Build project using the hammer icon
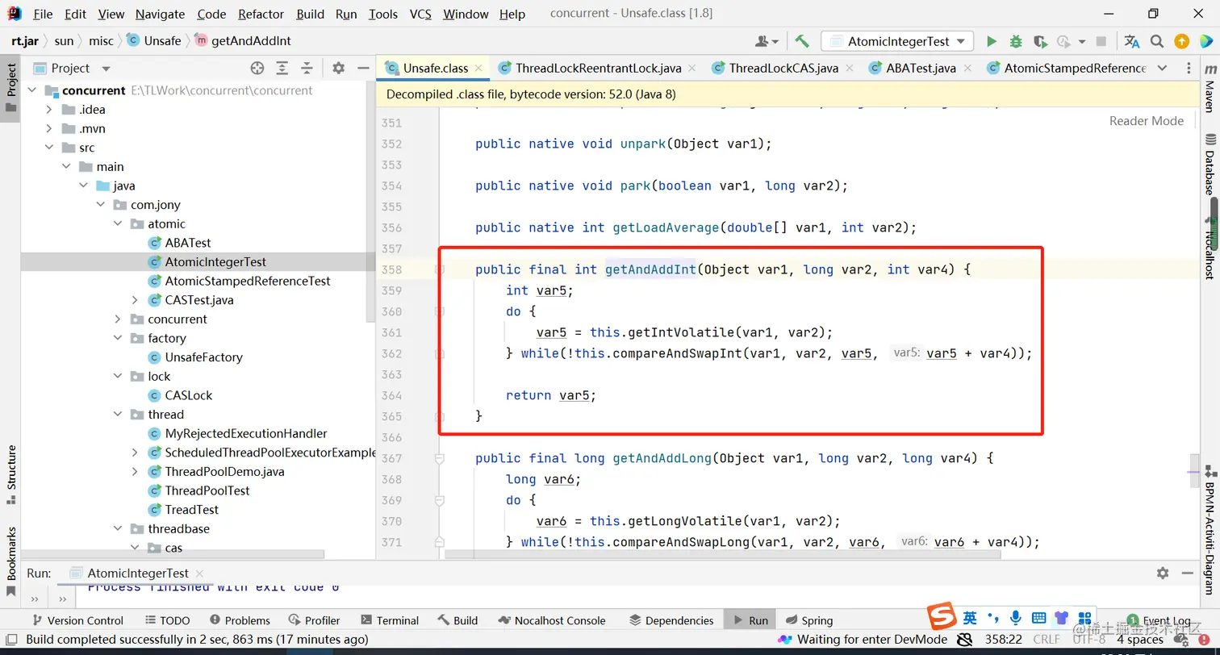The width and height of the screenshot is (1220, 655). tap(801, 41)
